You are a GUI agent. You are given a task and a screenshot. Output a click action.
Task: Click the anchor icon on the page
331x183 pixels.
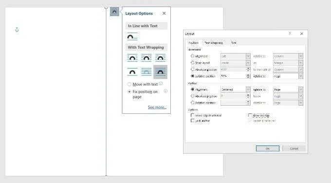[x=17, y=30]
